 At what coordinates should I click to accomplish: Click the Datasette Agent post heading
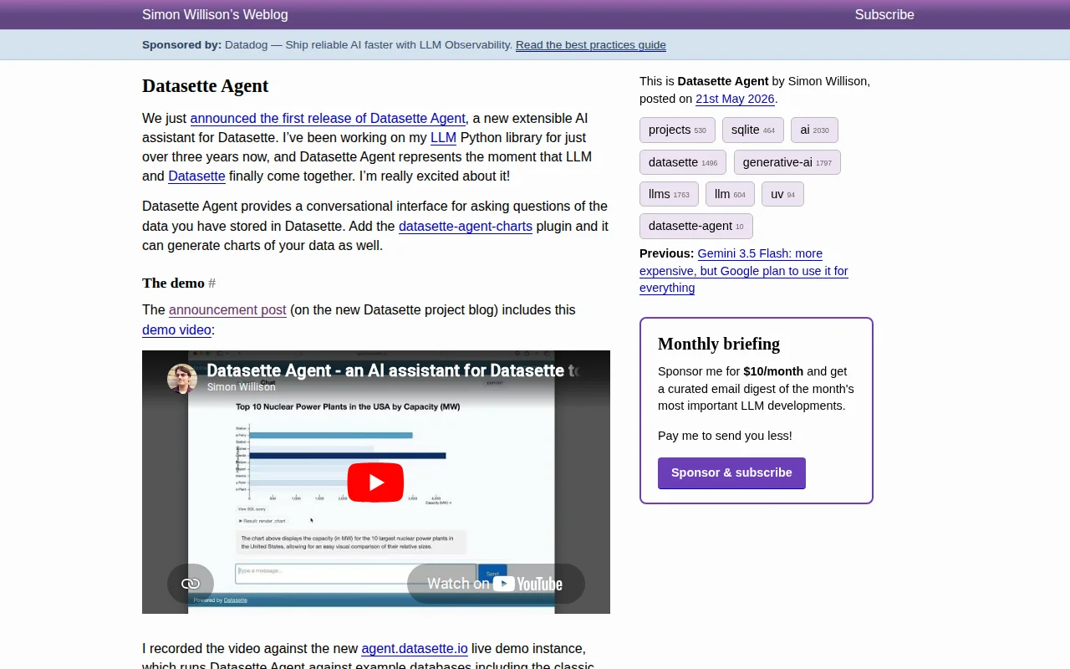206,86
